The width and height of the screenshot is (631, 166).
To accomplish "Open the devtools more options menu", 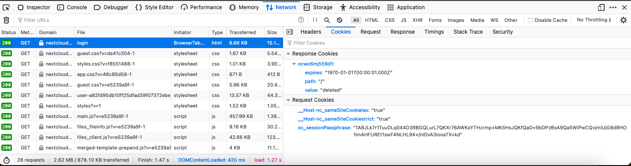I will (613, 7).
